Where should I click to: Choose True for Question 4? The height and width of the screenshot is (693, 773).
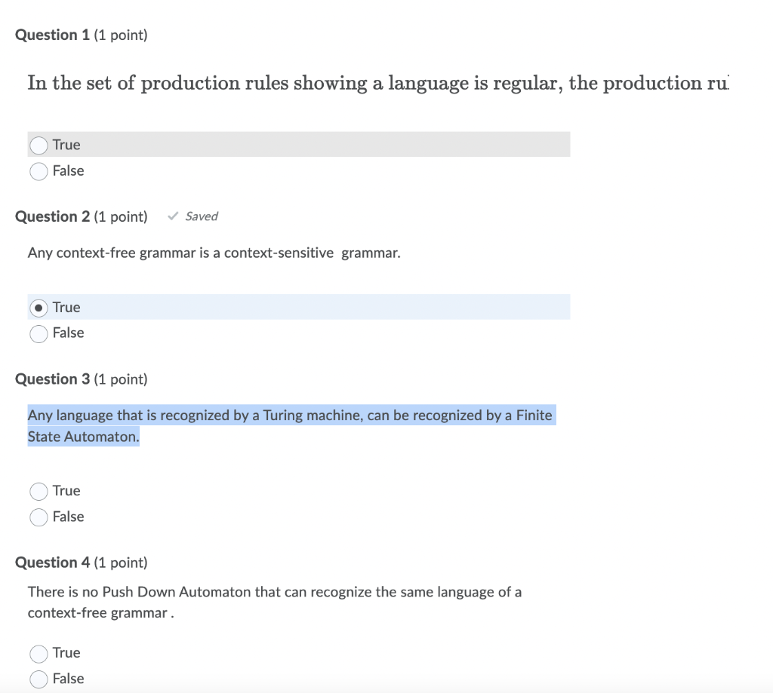(38, 653)
